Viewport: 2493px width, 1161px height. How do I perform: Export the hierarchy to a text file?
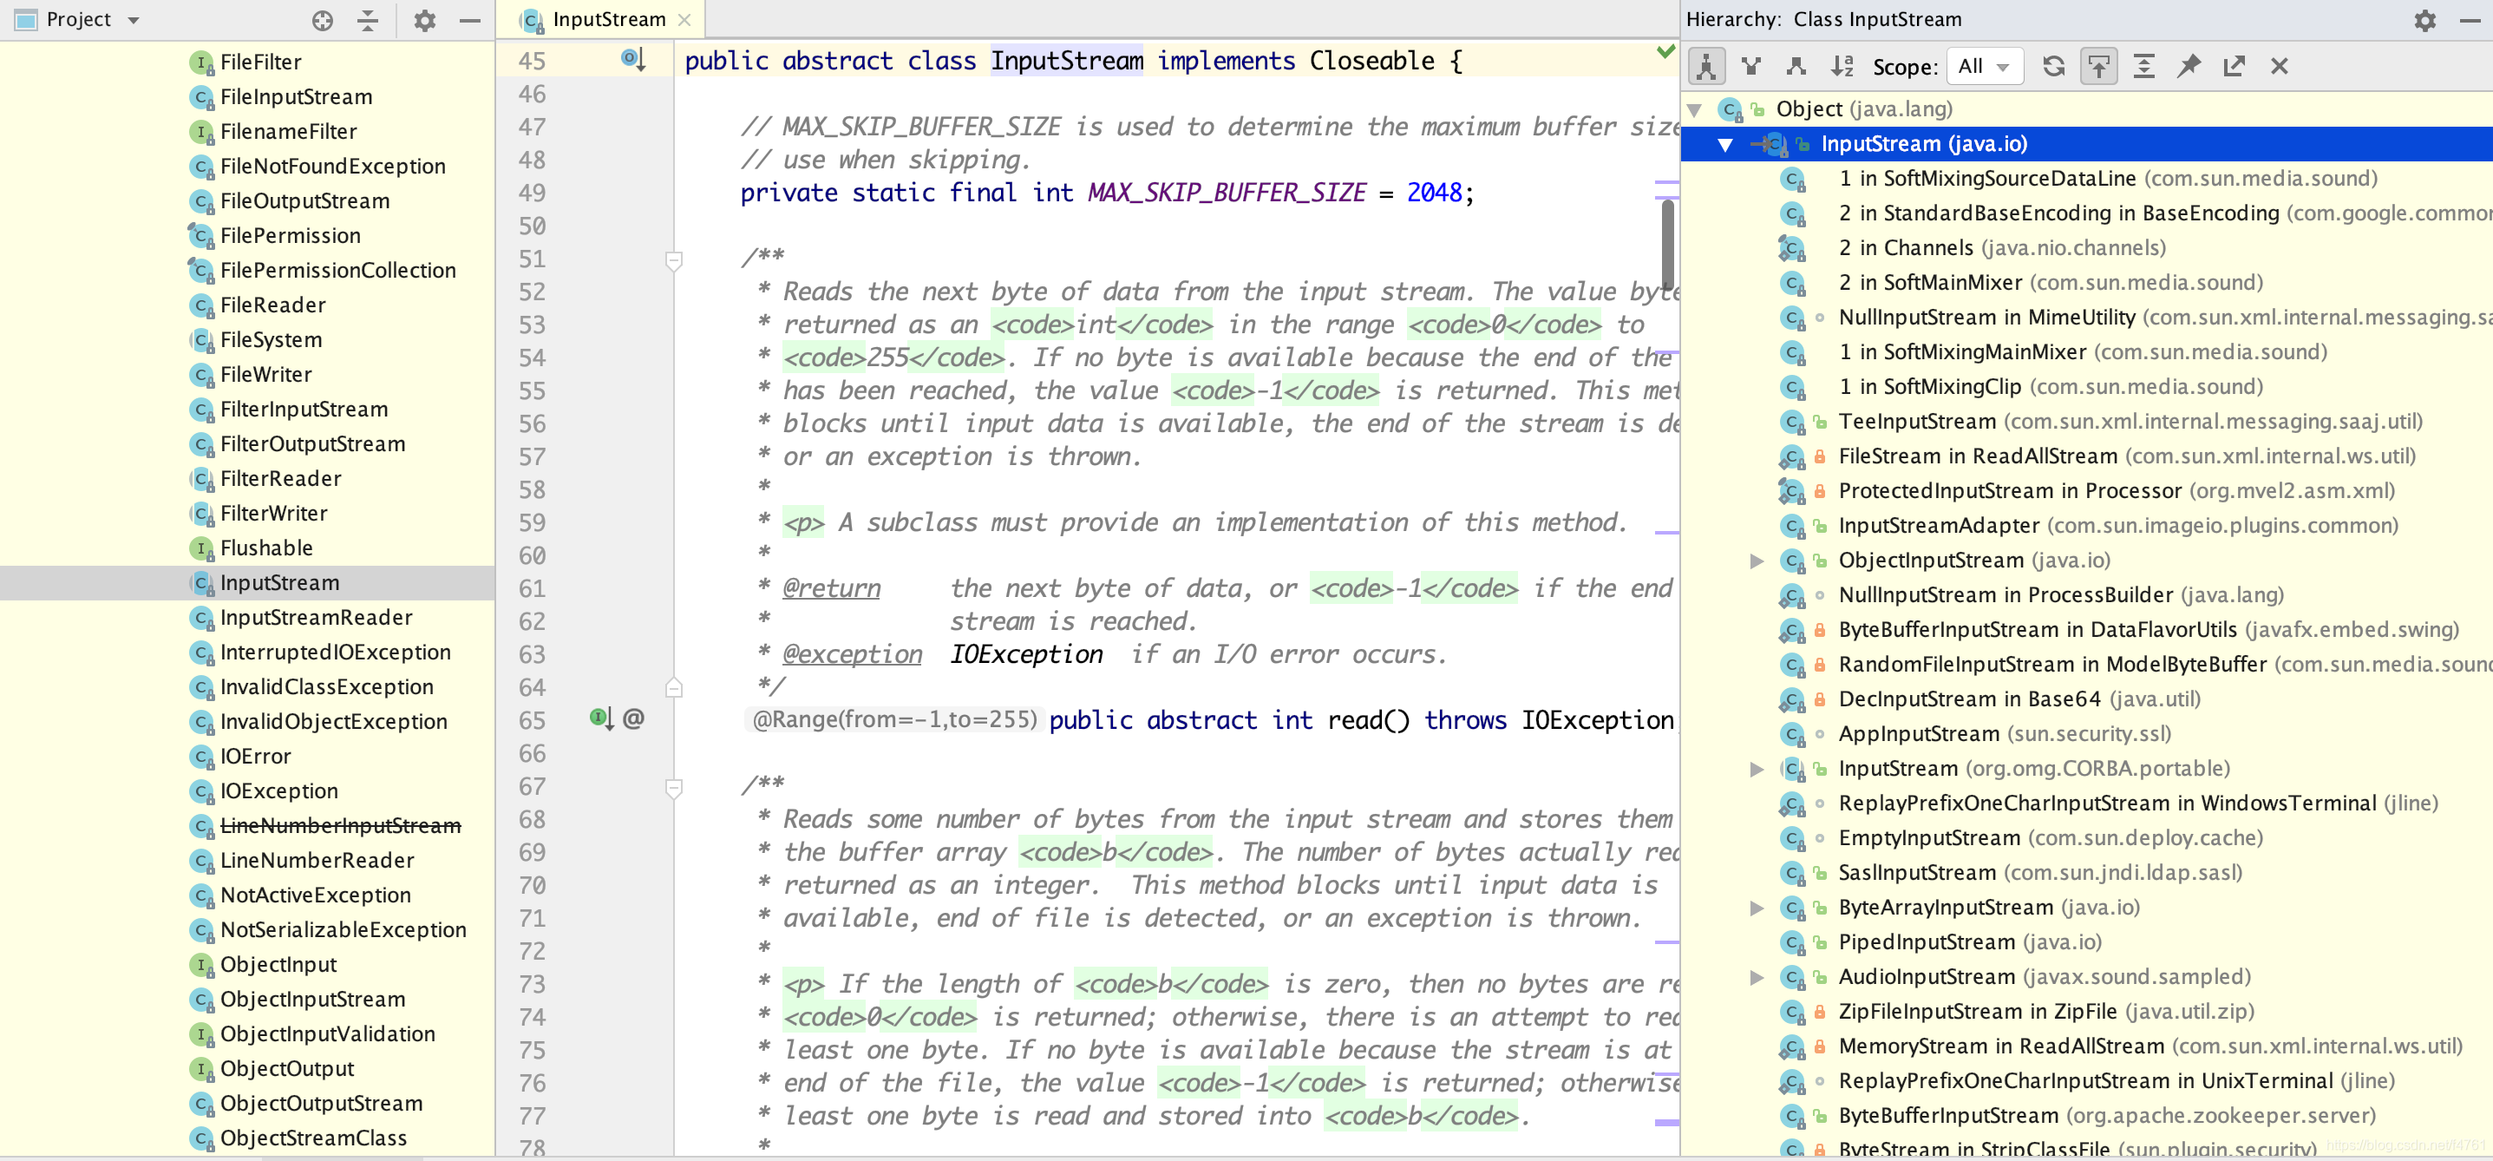click(x=2234, y=66)
